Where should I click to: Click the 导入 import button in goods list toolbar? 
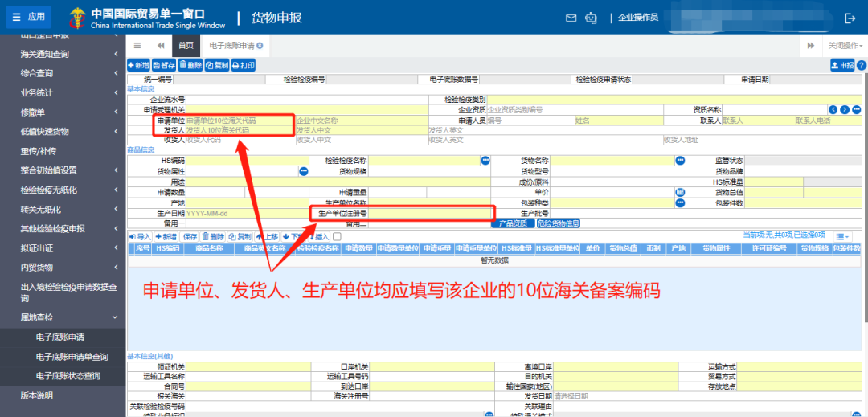point(140,237)
